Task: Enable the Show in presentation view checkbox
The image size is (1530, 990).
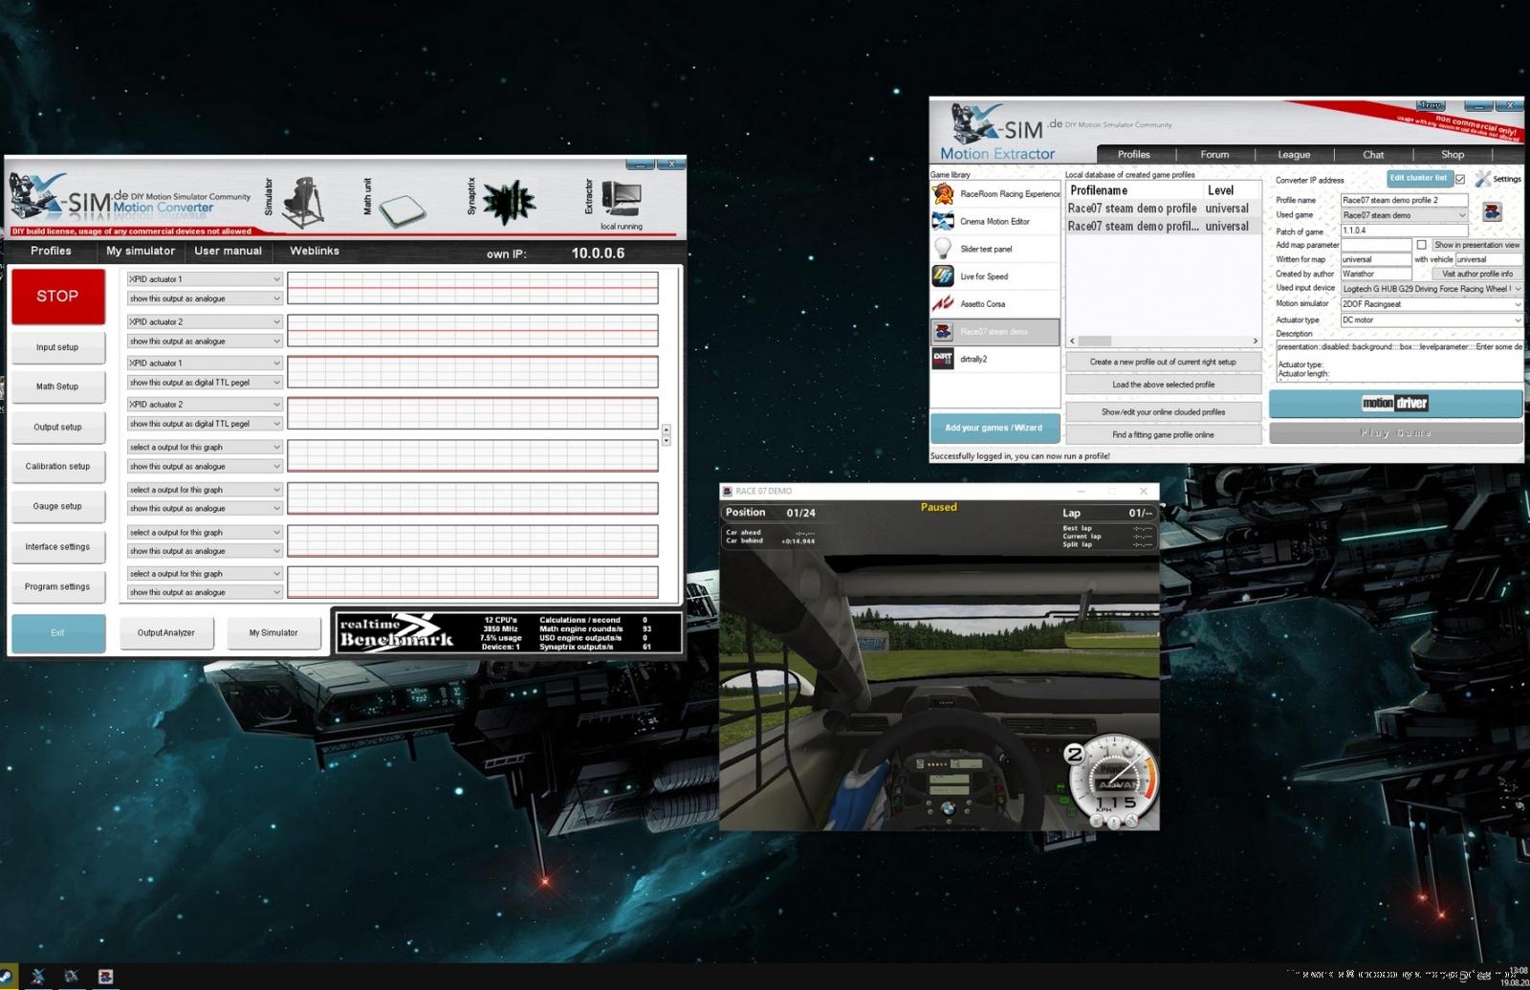Action: pos(1421,245)
